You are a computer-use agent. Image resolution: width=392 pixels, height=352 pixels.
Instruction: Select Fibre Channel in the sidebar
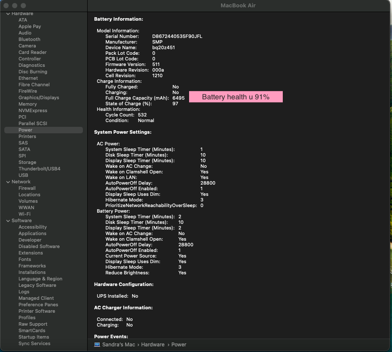tap(34, 85)
